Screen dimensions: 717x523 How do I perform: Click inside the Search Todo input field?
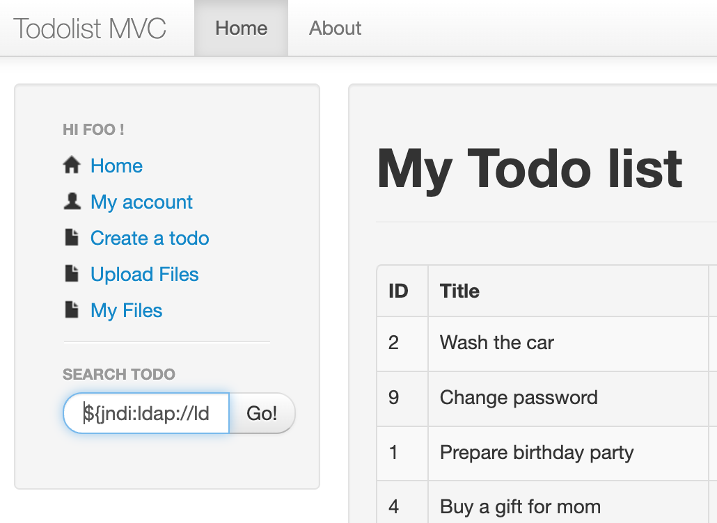[x=145, y=412]
